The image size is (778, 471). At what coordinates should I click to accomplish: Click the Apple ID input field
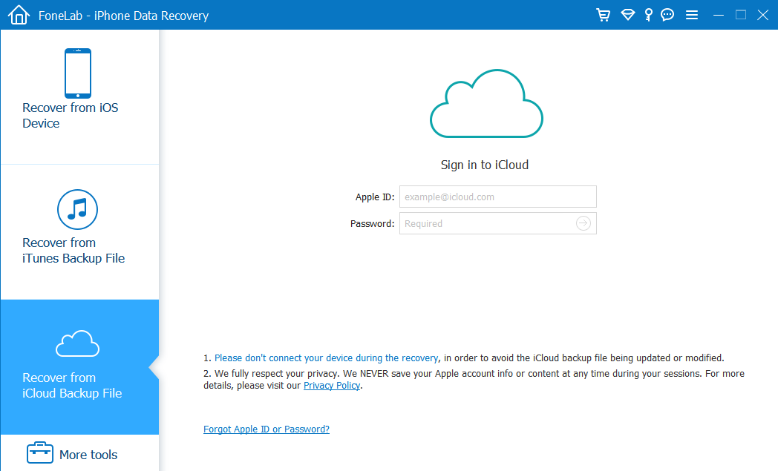[497, 197]
